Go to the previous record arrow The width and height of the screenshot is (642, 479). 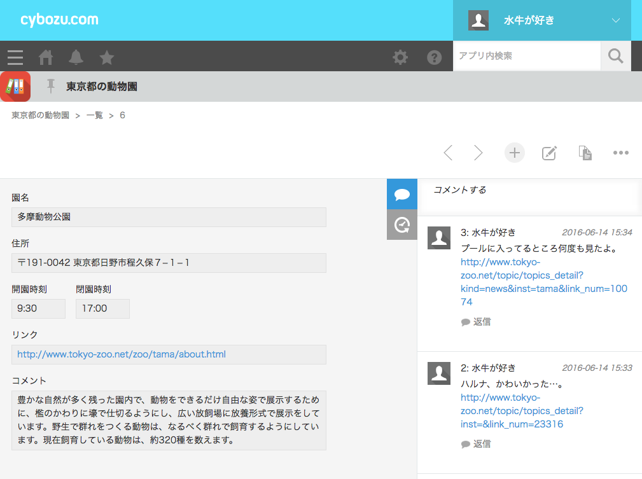448,153
